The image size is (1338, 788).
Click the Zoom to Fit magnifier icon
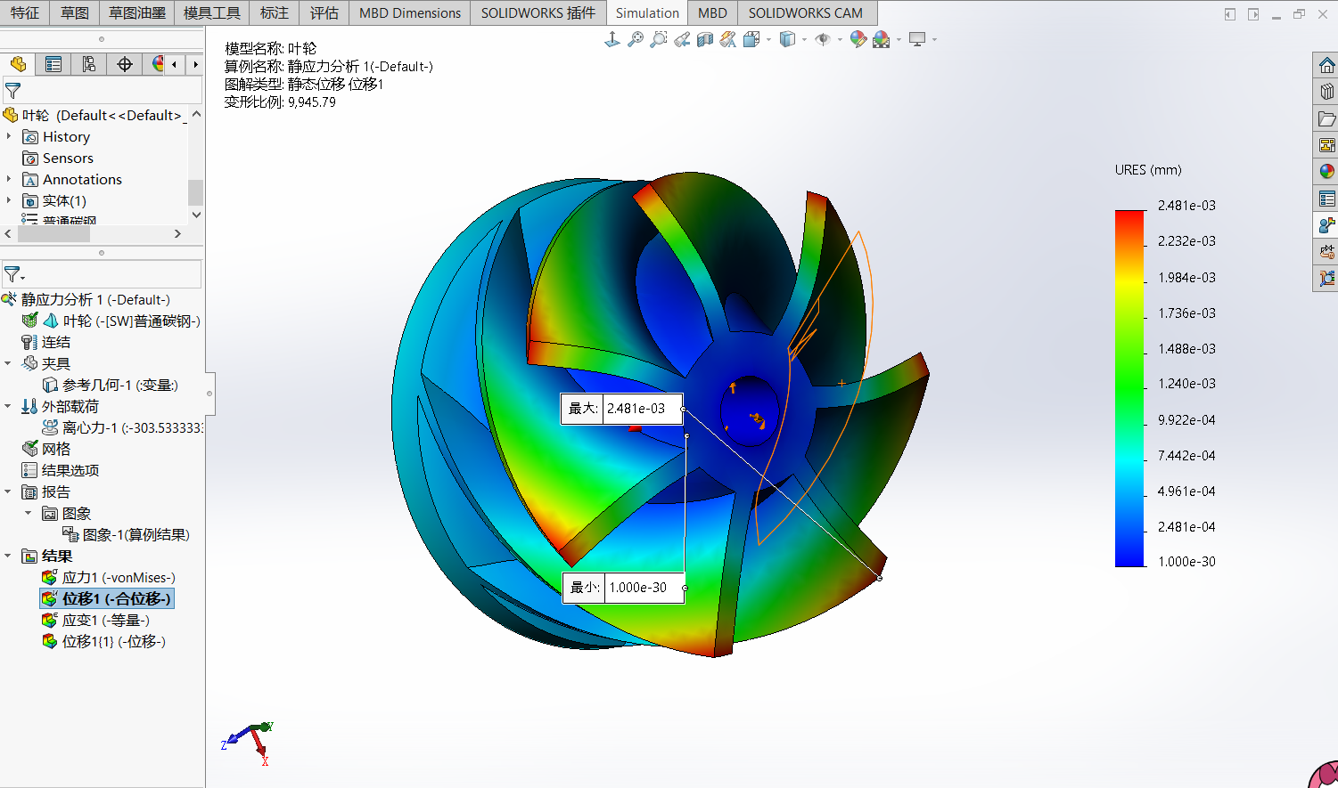click(636, 39)
